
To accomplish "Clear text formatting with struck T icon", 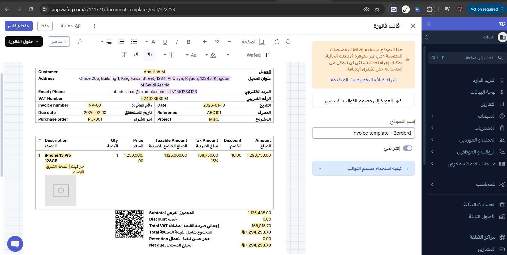I will (124, 55).
